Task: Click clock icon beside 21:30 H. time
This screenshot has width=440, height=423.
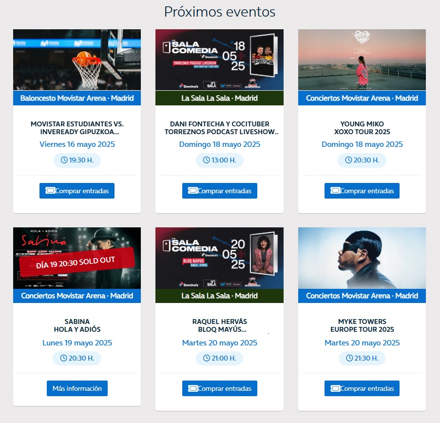Action: (x=349, y=358)
